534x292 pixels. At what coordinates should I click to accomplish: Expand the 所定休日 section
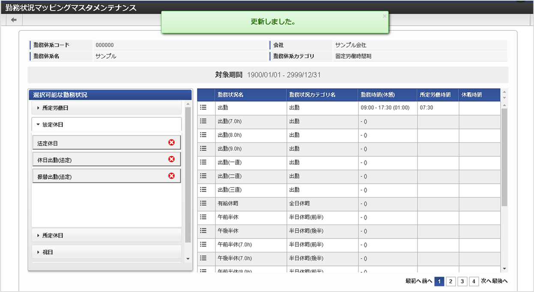(107, 235)
